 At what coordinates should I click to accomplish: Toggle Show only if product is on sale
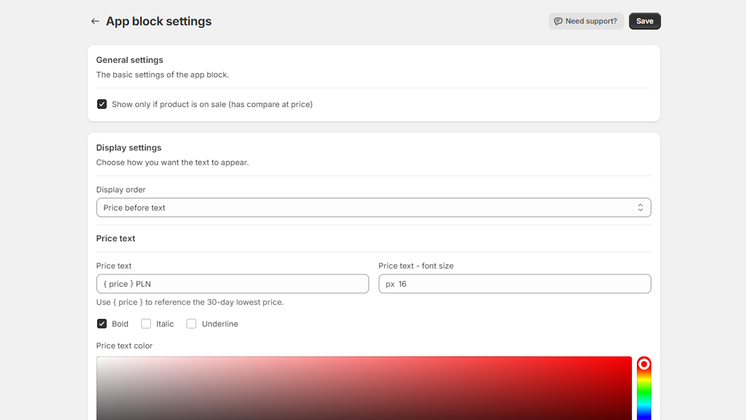102,104
